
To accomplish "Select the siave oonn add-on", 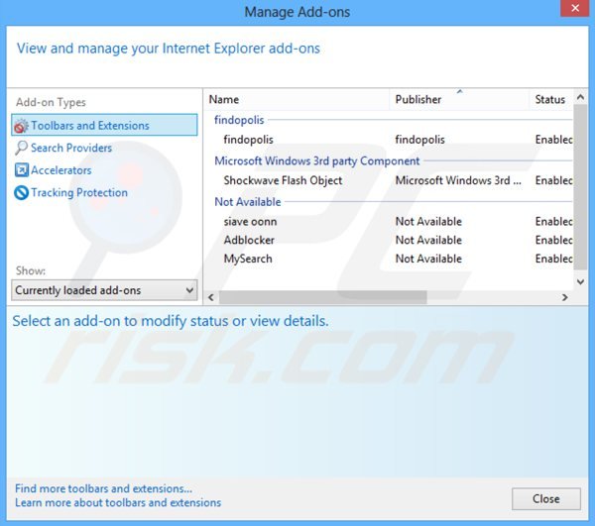I will (250, 221).
